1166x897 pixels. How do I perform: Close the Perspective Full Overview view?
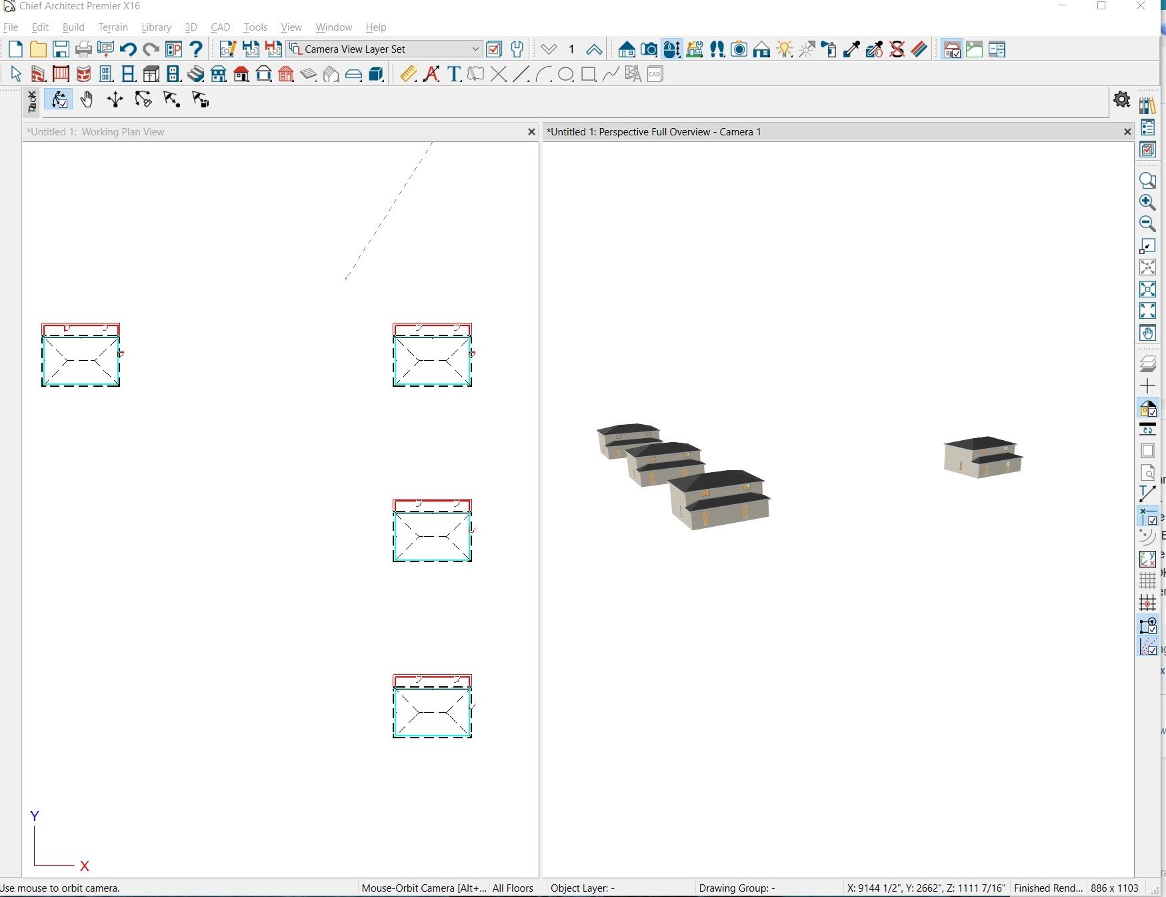click(1127, 132)
